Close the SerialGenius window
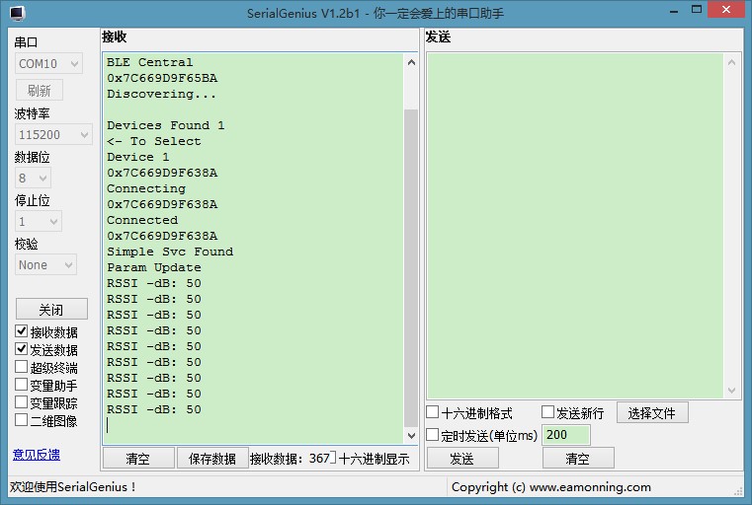The image size is (752, 505). 726,10
